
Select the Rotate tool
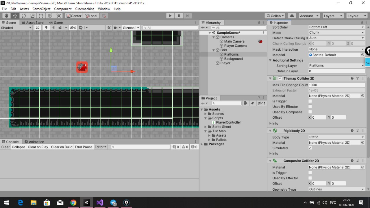point(24,16)
